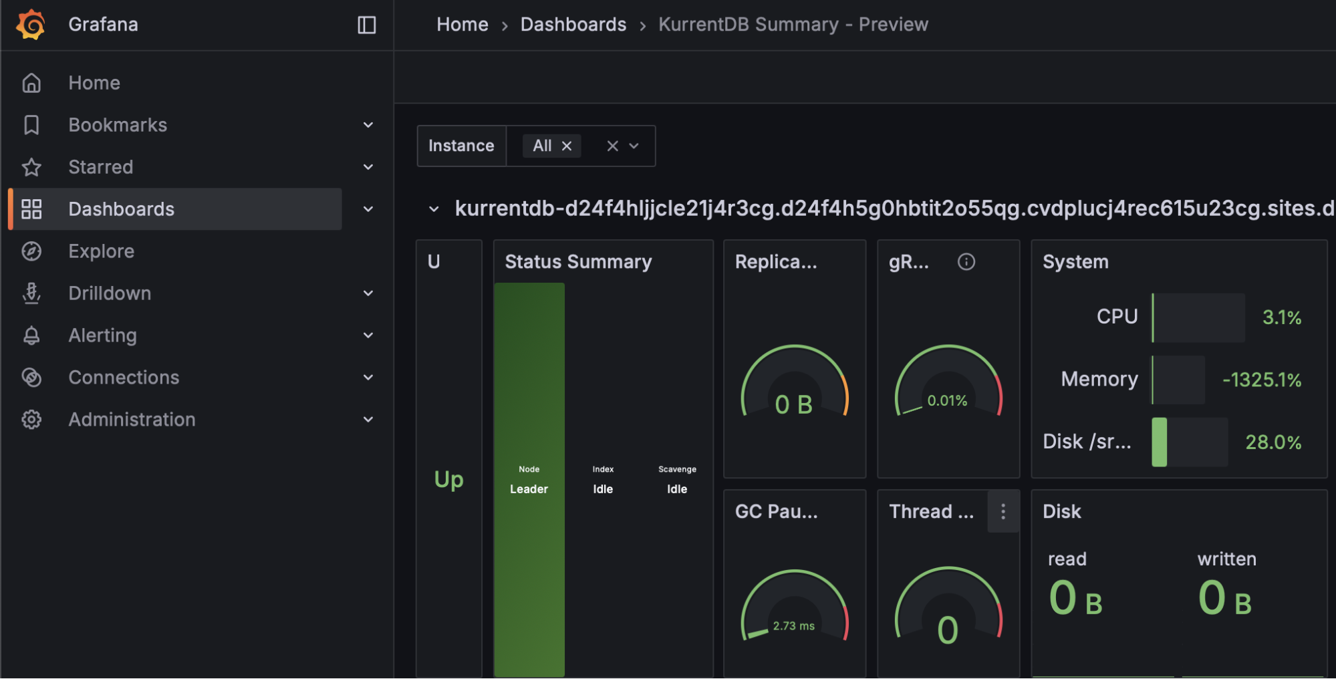Open Drilldown via its sidebar icon
The image size is (1336, 679).
point(31,293)
